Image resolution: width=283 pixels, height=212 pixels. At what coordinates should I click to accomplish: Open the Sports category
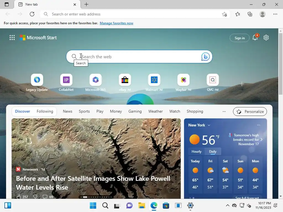(x=84, y=112)
